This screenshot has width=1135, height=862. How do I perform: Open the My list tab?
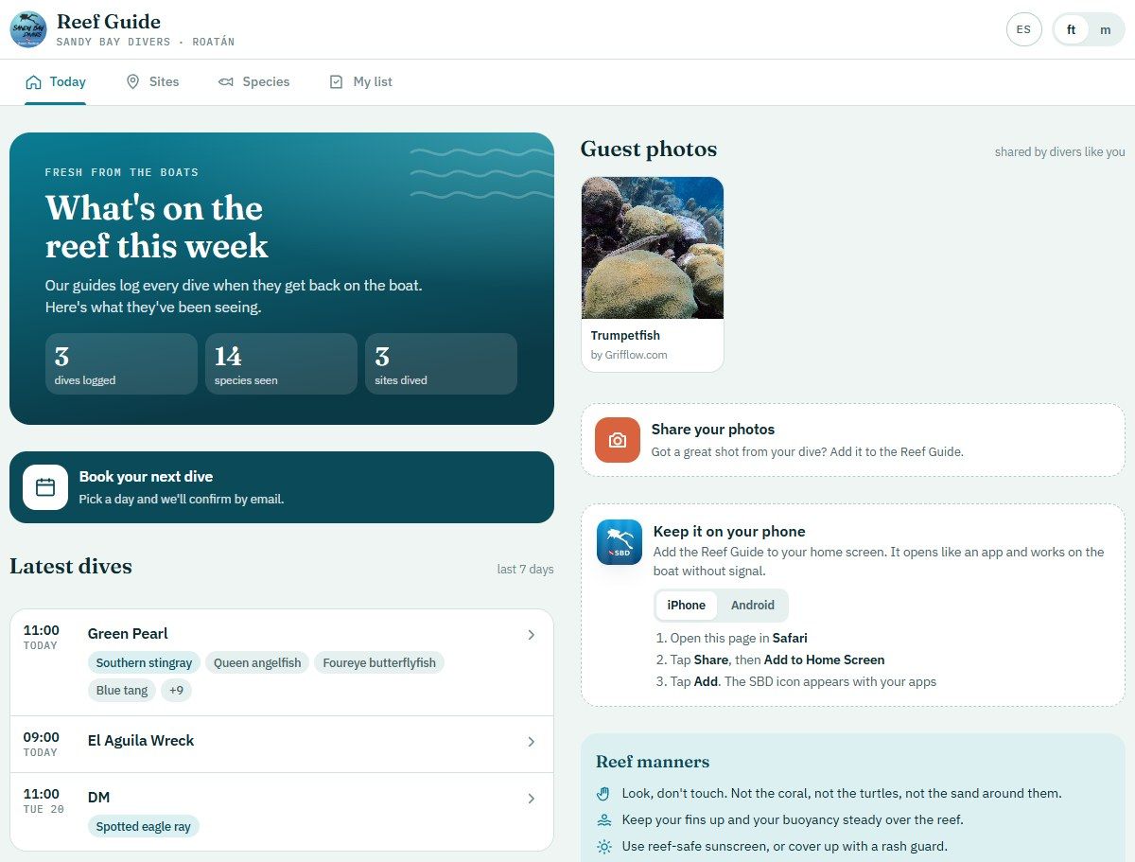tap(360, 82)
